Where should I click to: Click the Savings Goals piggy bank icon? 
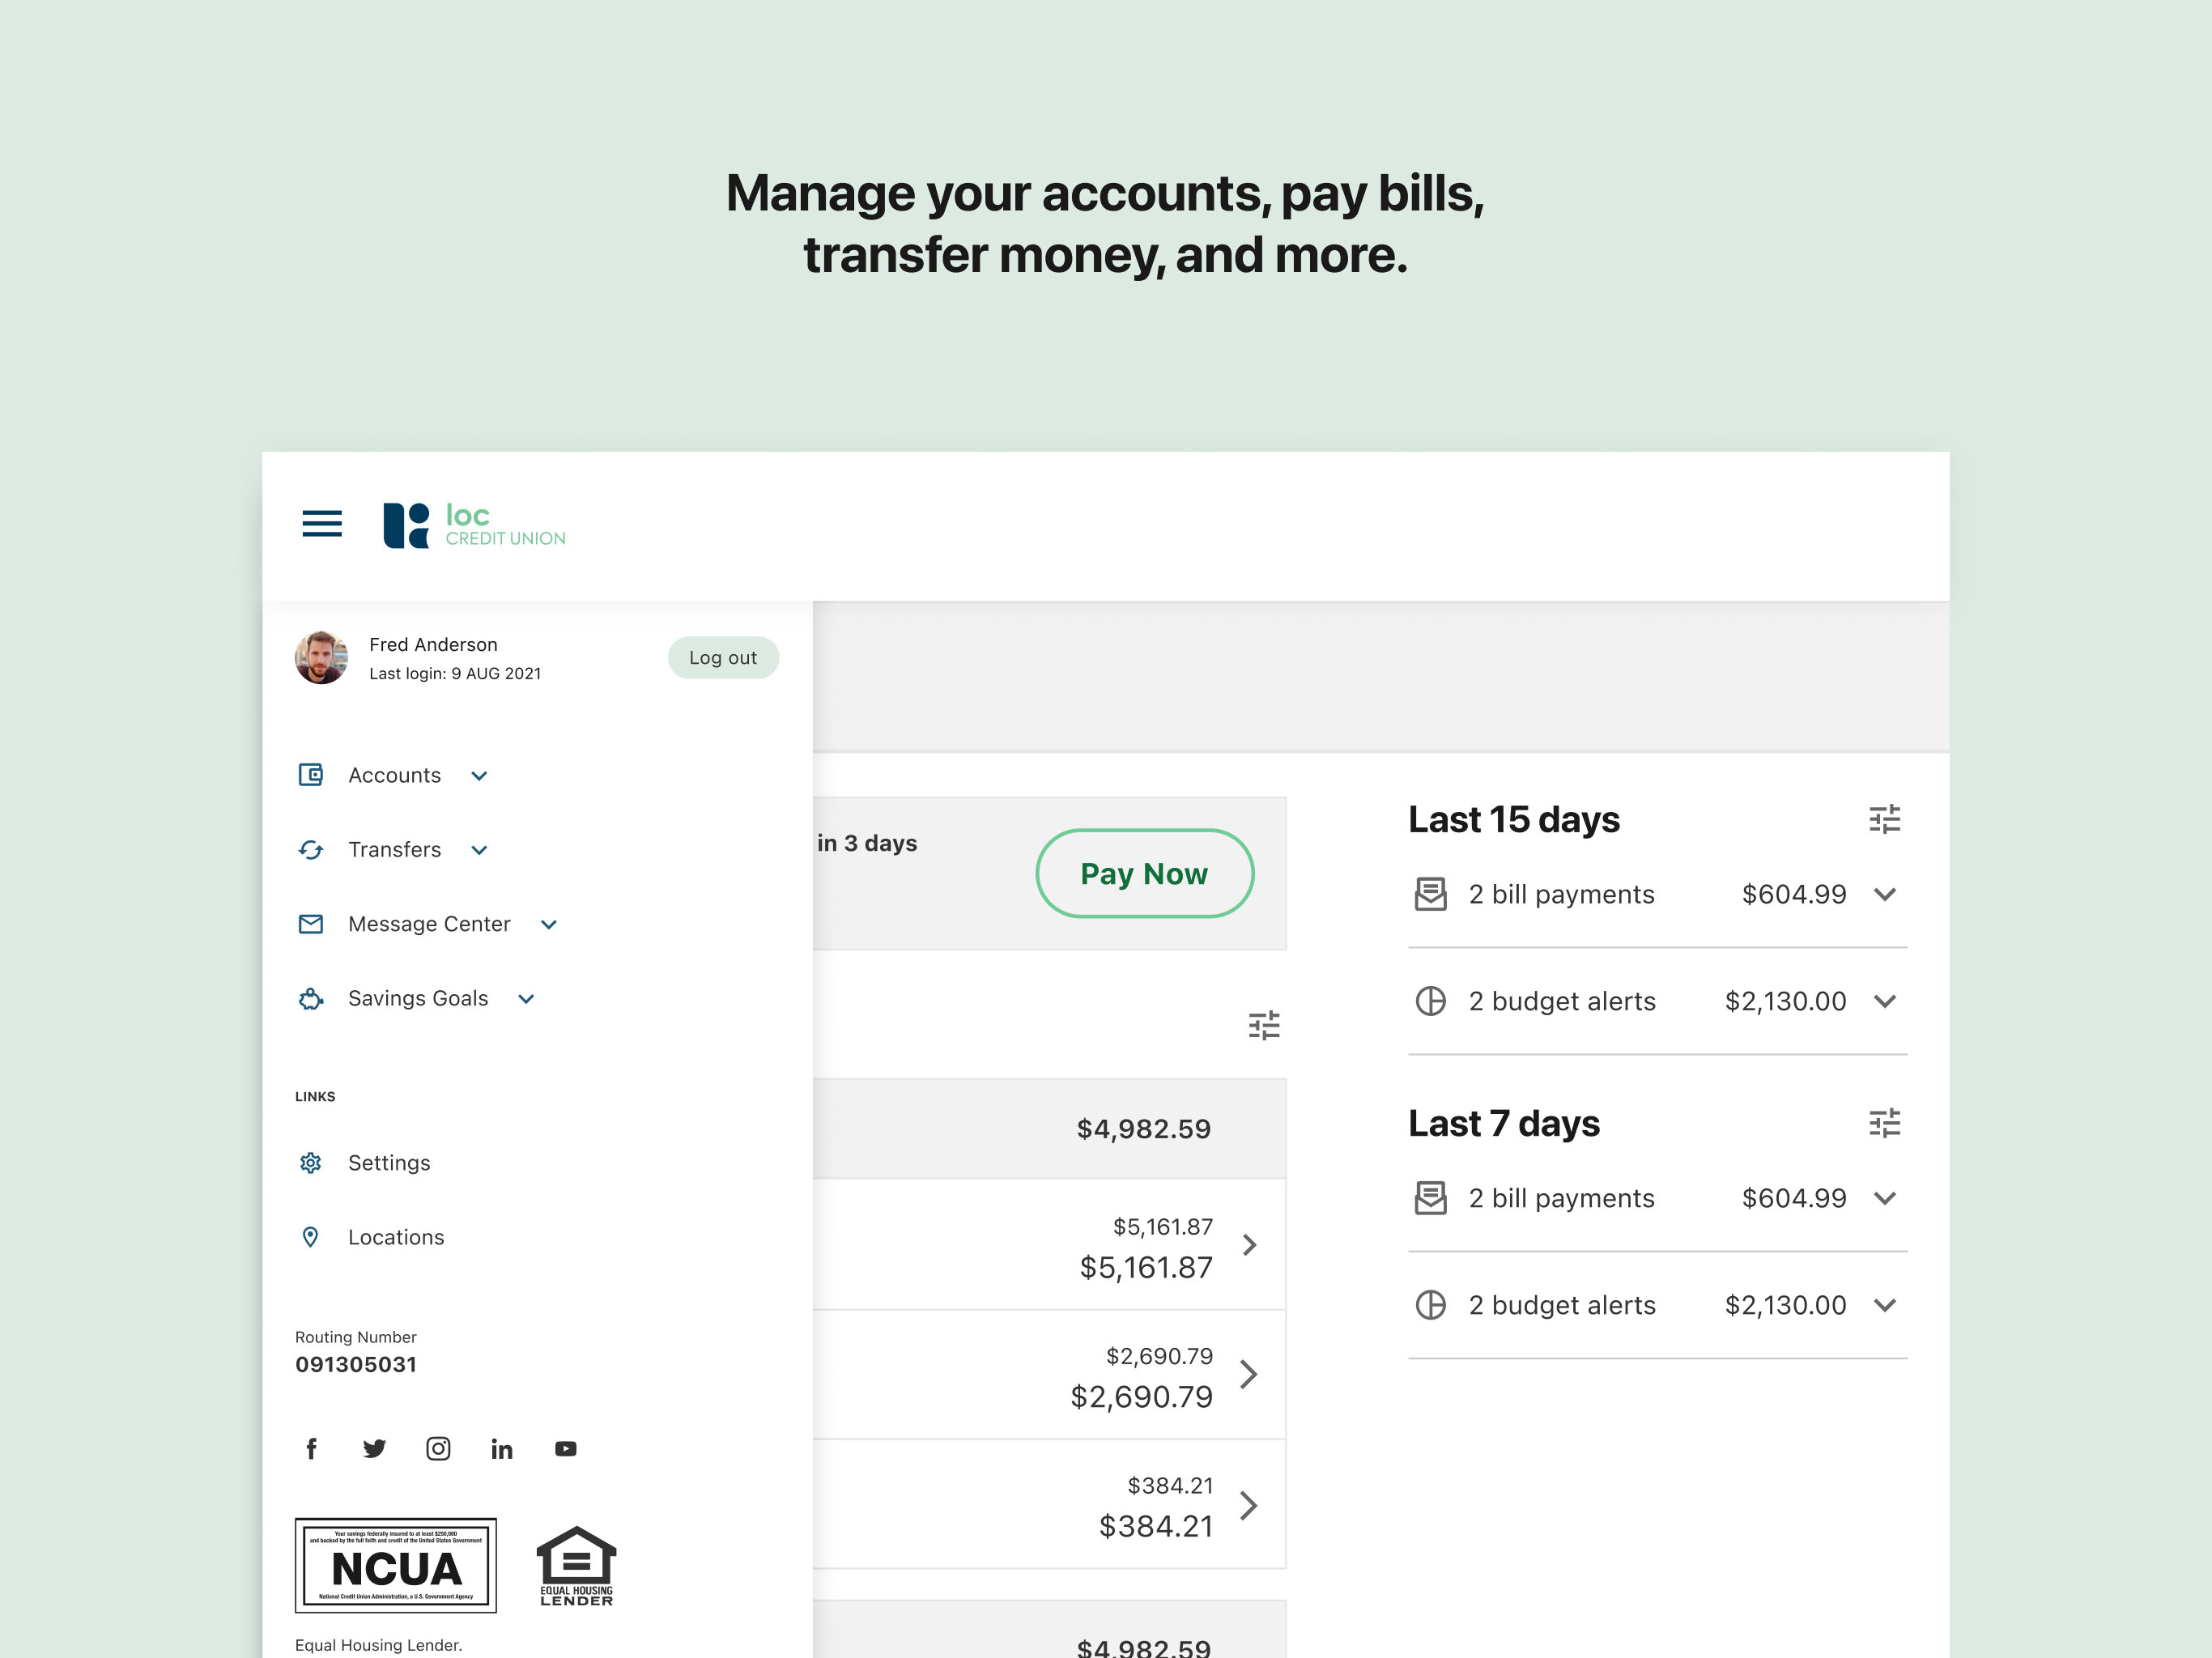click(311, 998)
